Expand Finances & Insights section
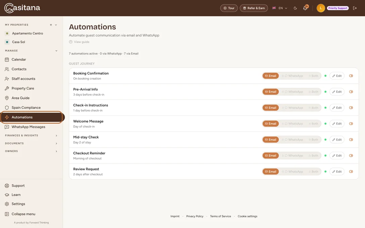Viewport: 365px width, 228px height. point(31,135)
